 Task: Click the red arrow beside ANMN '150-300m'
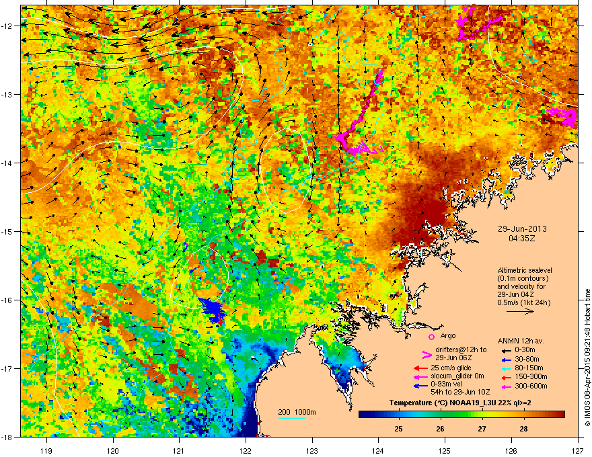click(507, 377)
